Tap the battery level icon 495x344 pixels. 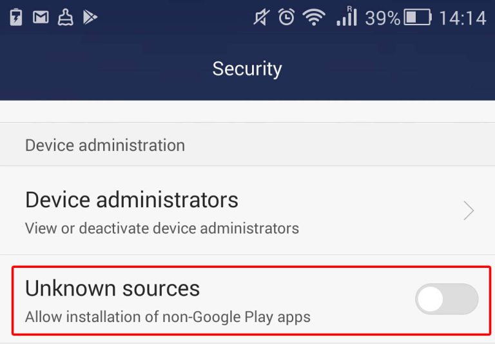[418, 17]
